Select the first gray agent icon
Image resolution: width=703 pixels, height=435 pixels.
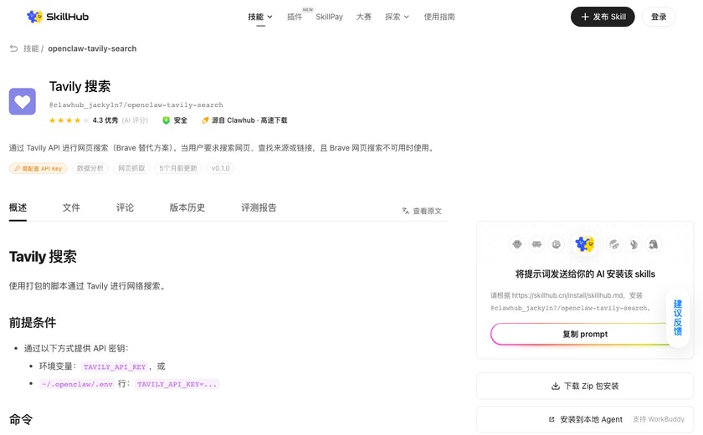(517, 244)
